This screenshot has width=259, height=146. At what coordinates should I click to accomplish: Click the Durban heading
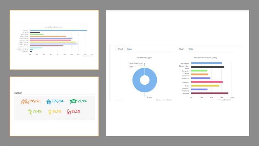click(18, 93)
